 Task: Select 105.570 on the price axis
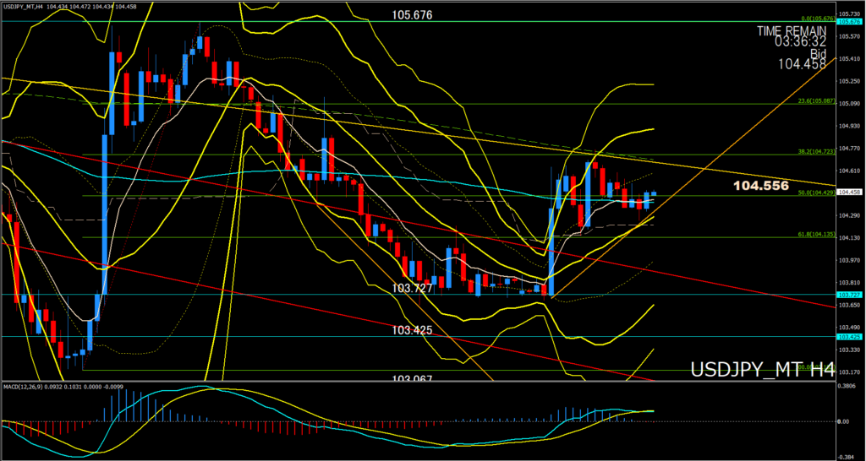click(x=847, y=35)
